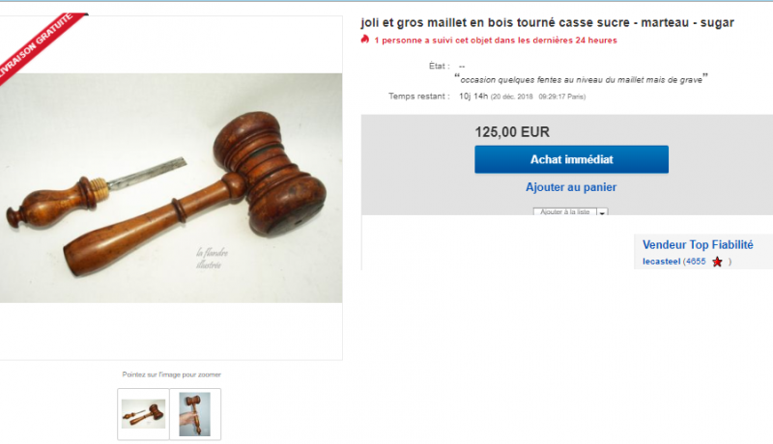The height and width of the screenshot is (444, 773).
Task: Click the Livraison Gratuite red ribbon
Action: (x=37, y=46)
